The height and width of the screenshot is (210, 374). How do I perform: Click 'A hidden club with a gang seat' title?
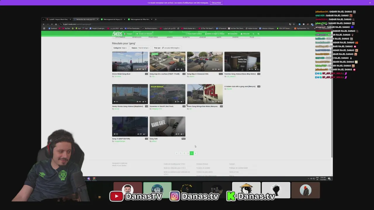click(240, 86)
